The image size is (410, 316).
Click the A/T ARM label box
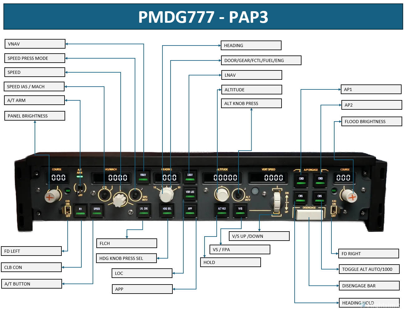click(34, 100)
